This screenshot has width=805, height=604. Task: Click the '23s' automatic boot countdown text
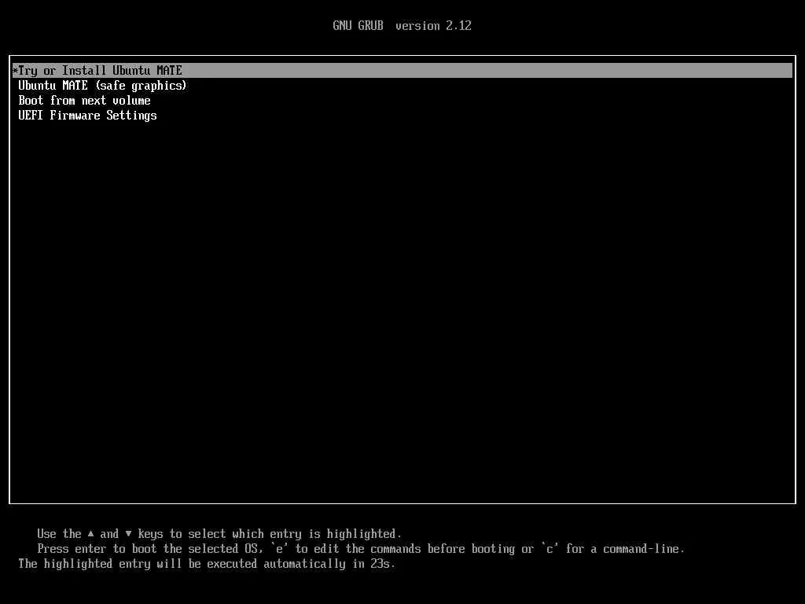tap(380, 564)
